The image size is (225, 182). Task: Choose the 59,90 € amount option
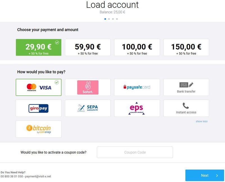(x=88, y=47)
